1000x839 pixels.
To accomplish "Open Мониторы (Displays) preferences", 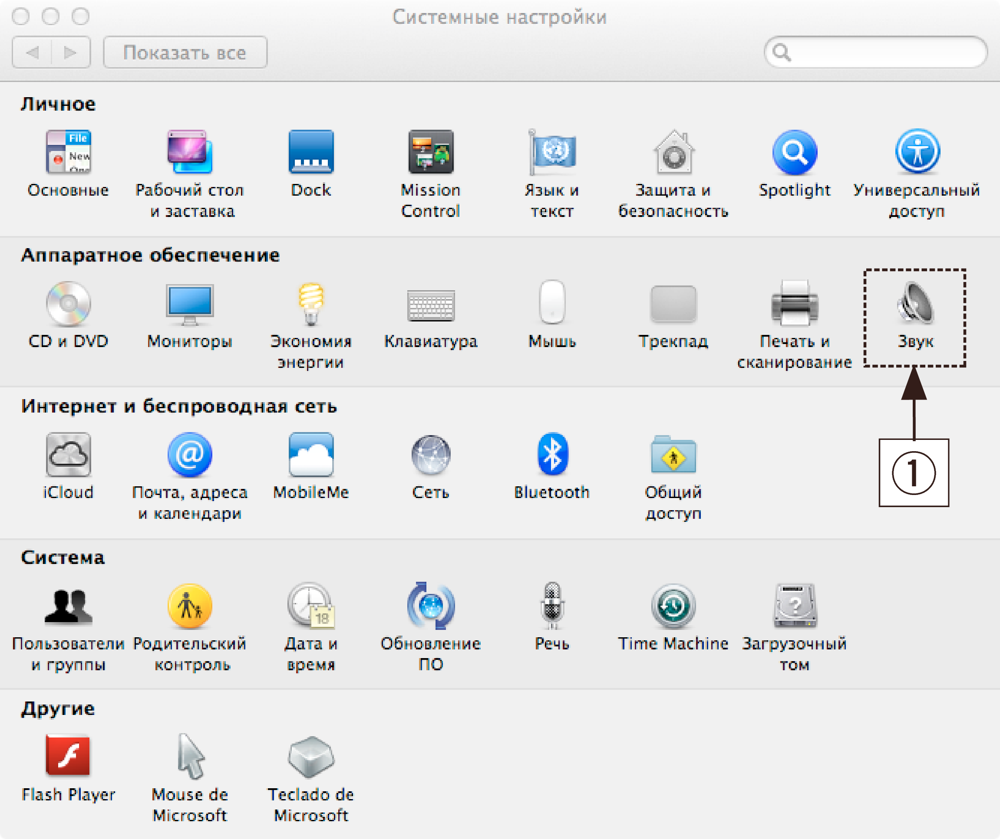I will pyautogui.click(x=189, y=304).
